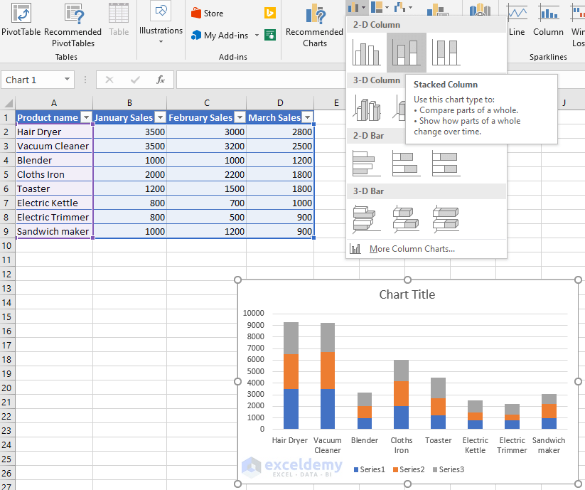This screenshot has height=490, width=585.
Task: Choose 2-D Stacked Column chart
Action: (x=407, y=53)
